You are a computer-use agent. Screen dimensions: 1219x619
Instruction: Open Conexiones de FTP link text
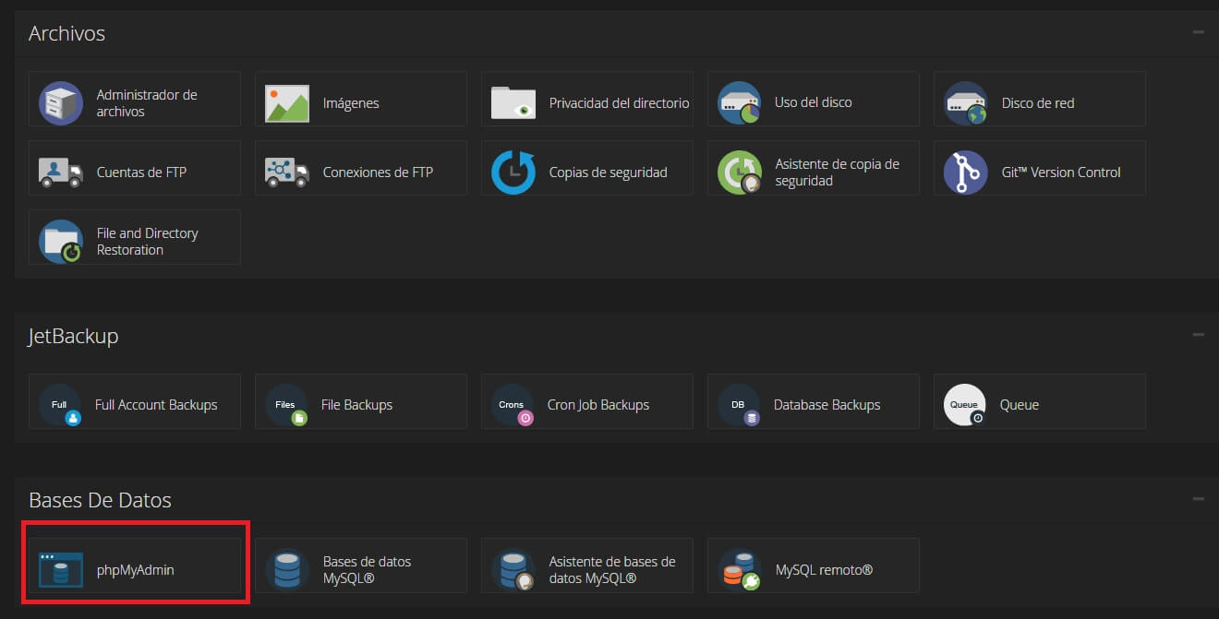(x=378, y=173)
